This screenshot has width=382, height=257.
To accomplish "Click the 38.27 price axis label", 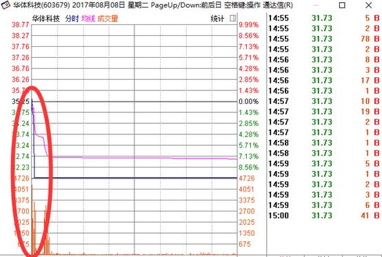I will pyautogui.click(x=21, y=36).
